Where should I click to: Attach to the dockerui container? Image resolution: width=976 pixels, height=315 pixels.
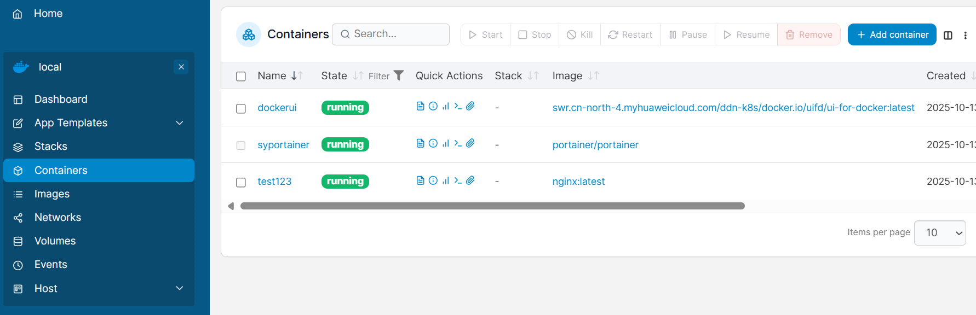470,106
